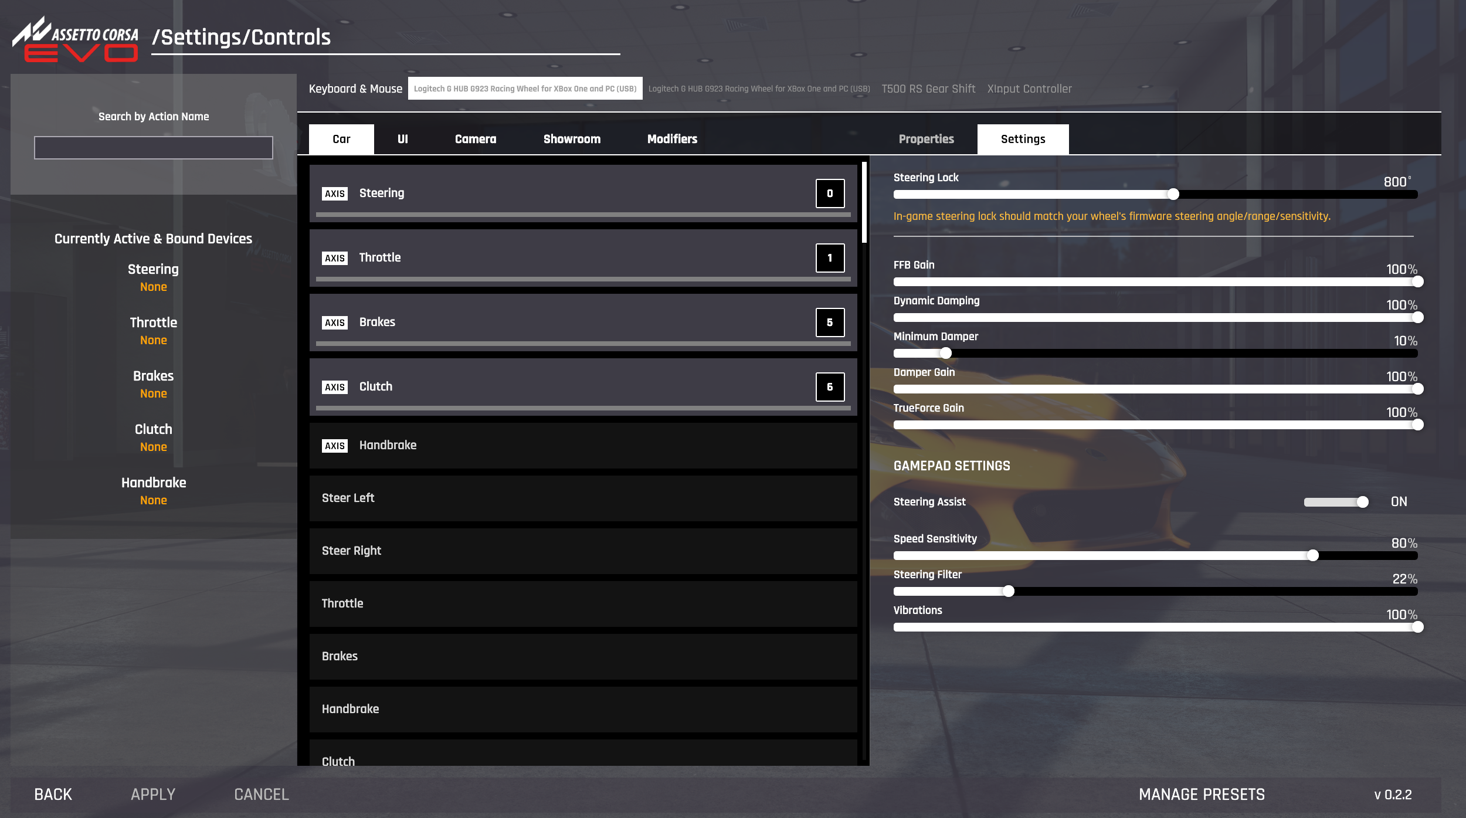
Task: Click the AXIS badge beside Steering
Action: (x=334, y=192)
